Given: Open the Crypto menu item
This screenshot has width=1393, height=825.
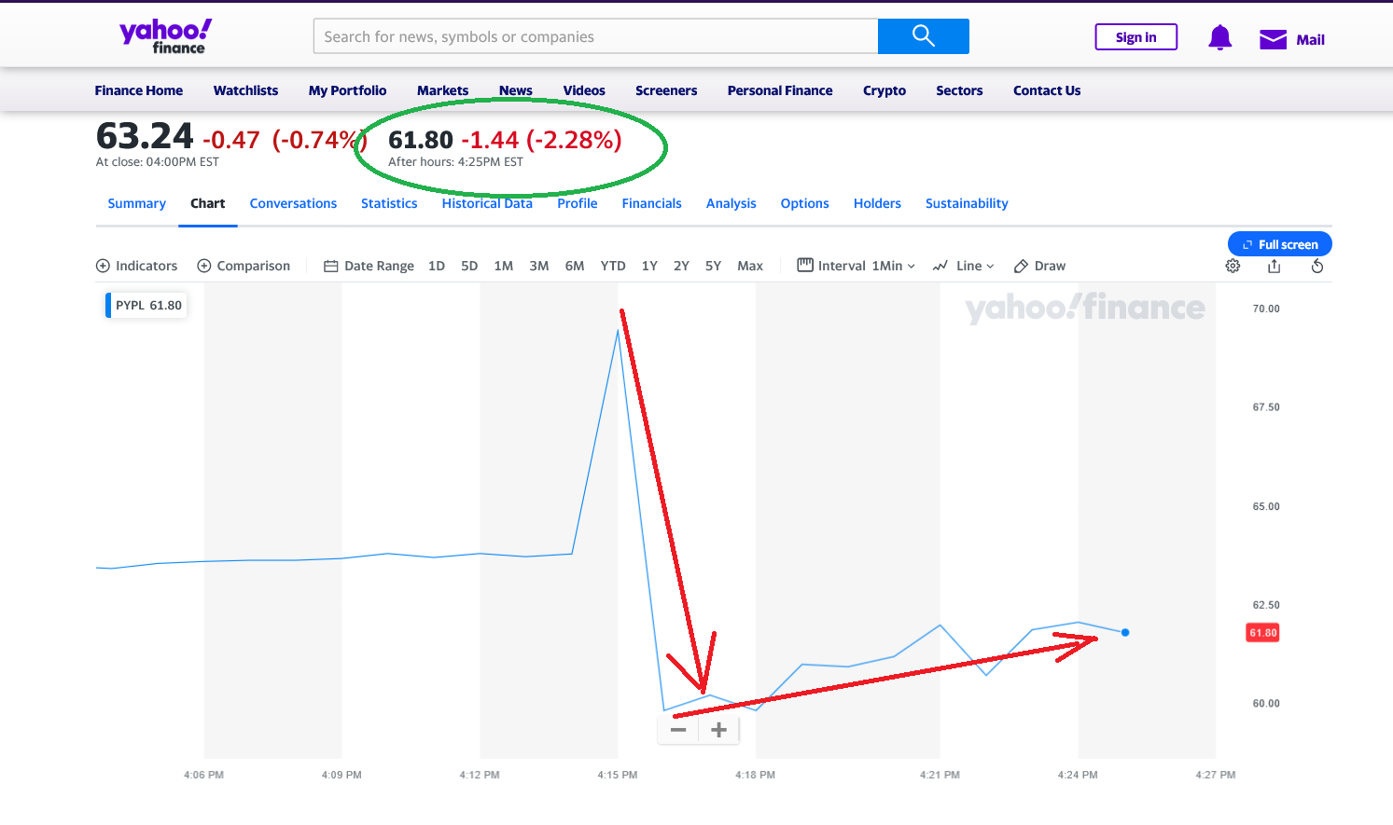Looking at the screenshot, I should 885,90.
